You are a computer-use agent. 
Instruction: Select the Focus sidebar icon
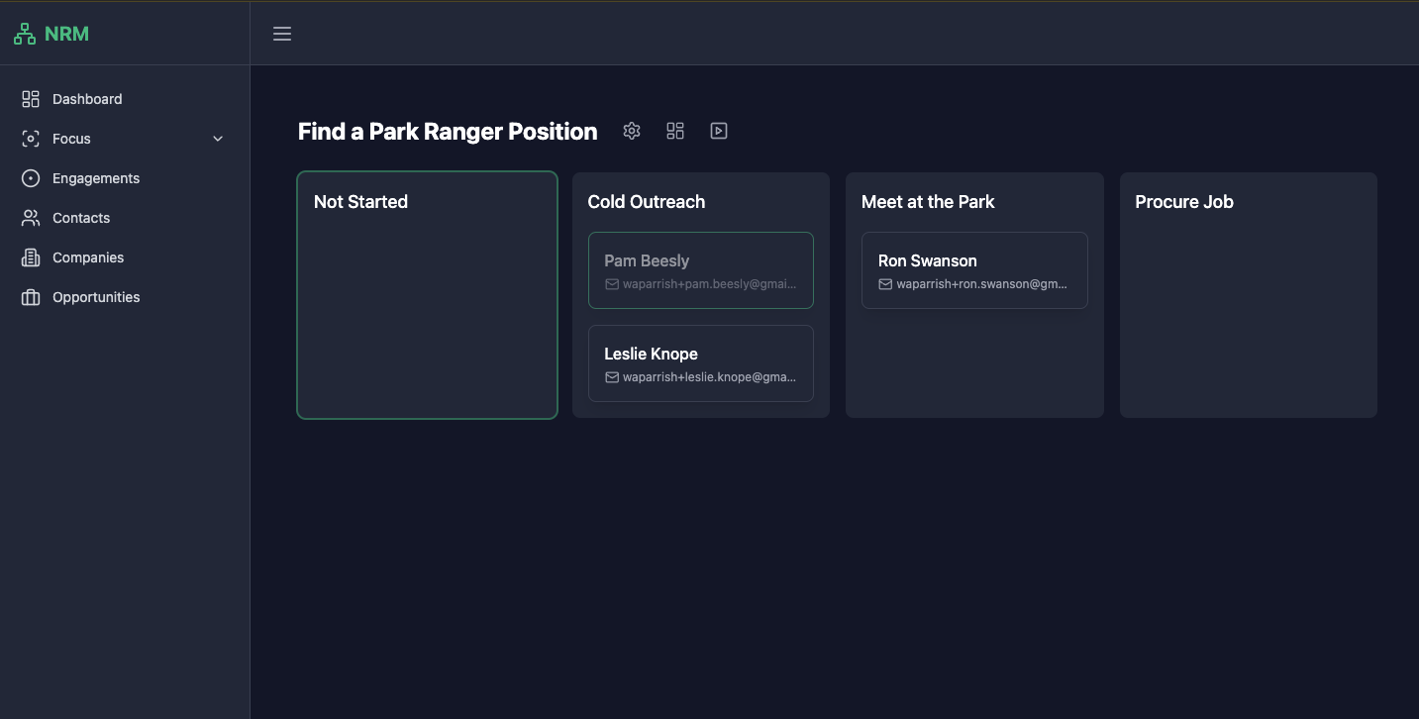point(30,139)
